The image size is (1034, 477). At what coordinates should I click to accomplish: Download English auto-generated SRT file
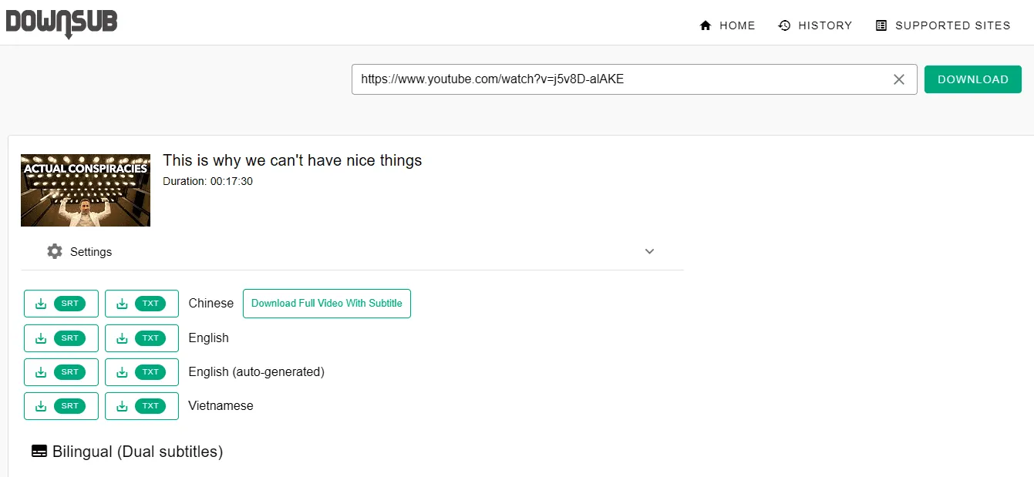61,372
